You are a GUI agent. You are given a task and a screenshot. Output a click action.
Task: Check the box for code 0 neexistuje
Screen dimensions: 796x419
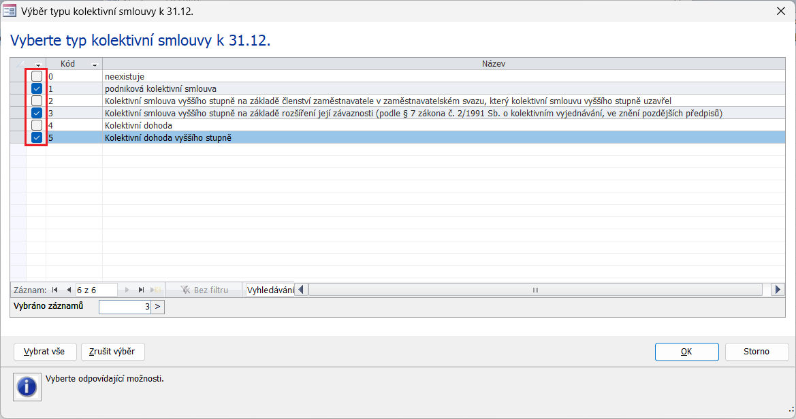pyautogui.click(x=37, y=77)
